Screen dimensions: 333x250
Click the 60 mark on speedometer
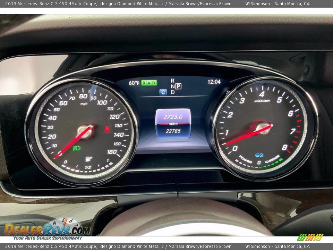[63, 103]
